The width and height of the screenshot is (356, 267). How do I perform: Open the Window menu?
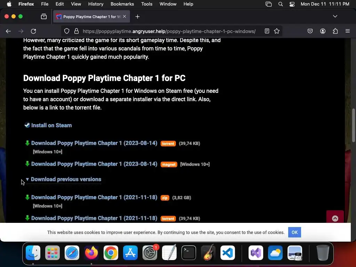(x=168, y=4)
